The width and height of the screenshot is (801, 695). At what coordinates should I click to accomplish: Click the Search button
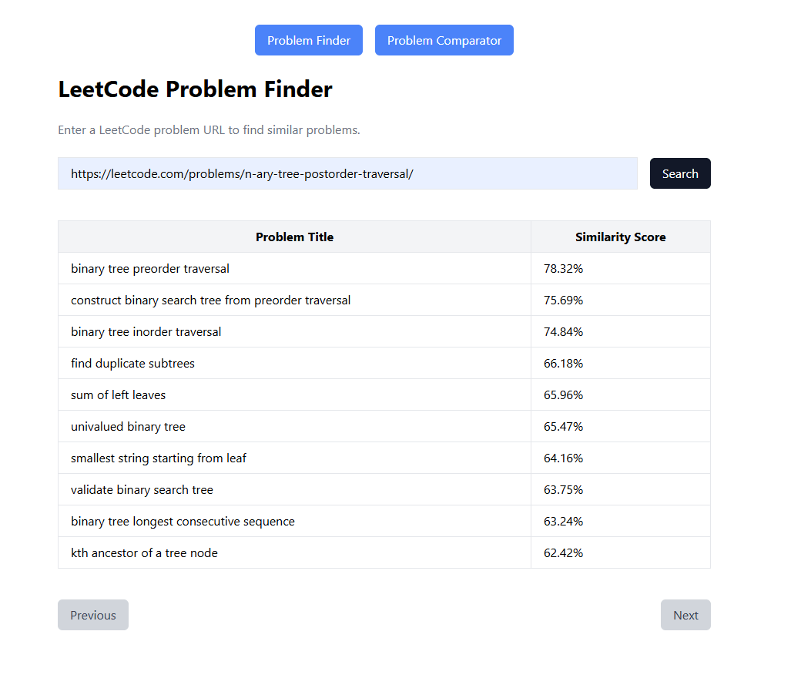pos(680,173)
